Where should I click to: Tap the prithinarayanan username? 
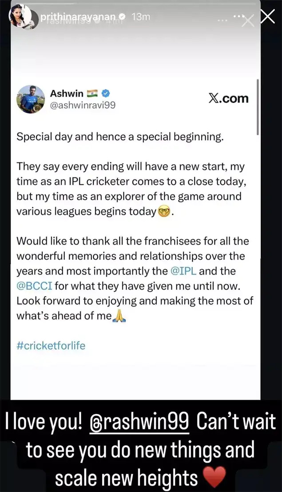coord(78,17)
